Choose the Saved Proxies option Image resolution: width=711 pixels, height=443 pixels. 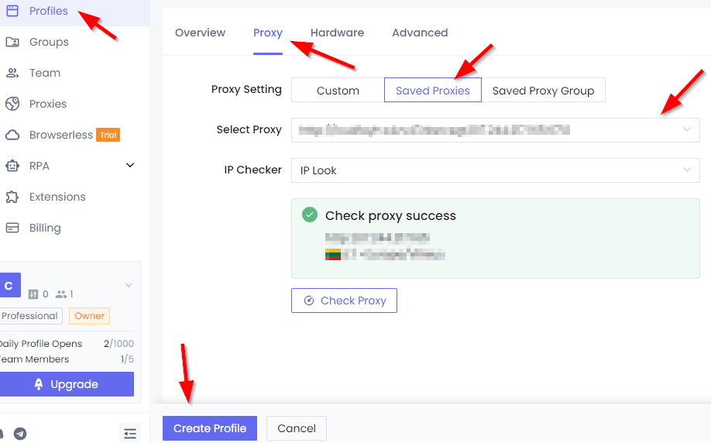[433, 91]
